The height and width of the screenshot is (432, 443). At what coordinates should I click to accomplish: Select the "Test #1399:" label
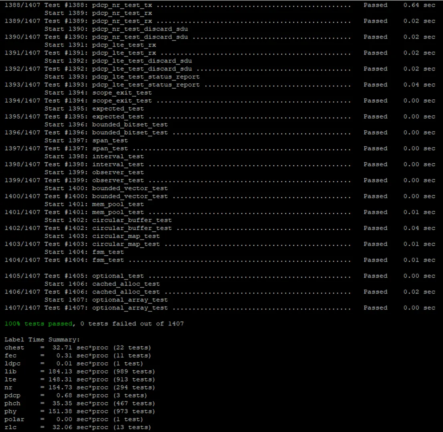click(66, 180)
